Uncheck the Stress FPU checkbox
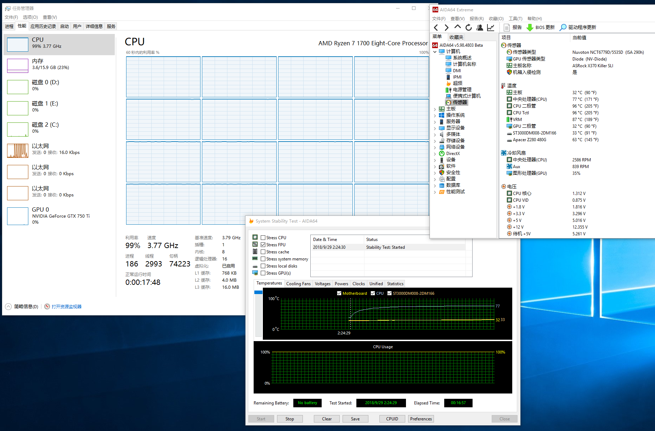The image size is (655, 431). click(263, 245)
